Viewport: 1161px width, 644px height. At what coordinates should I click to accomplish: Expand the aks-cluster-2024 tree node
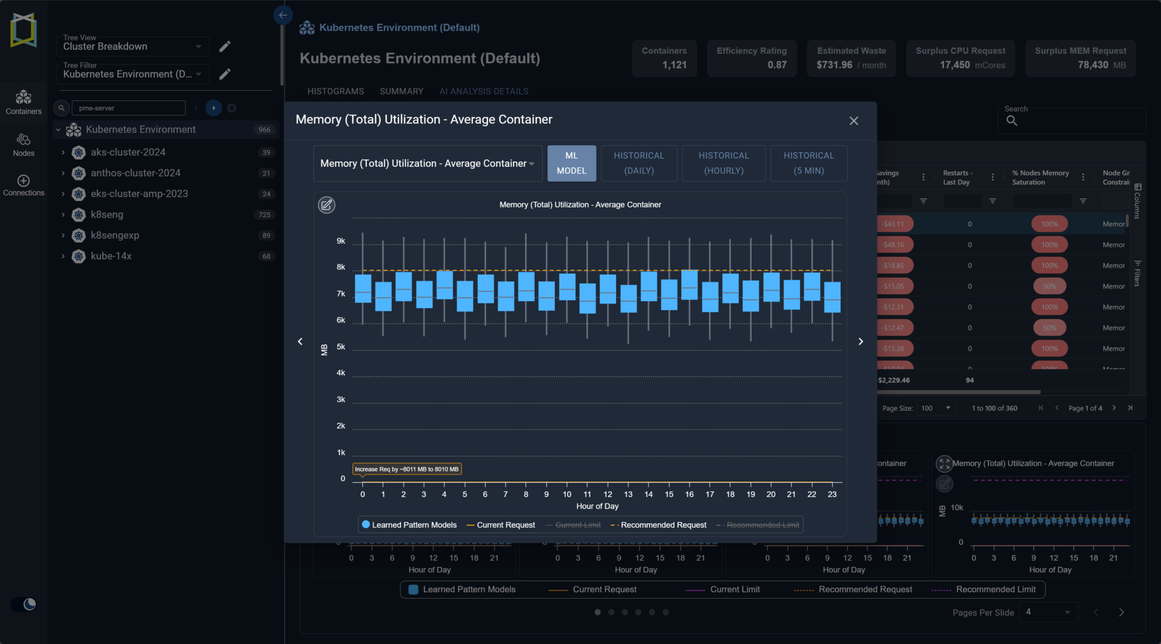63,152
